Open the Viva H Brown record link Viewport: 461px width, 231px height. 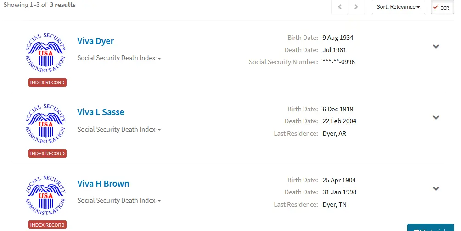point(103,184)
